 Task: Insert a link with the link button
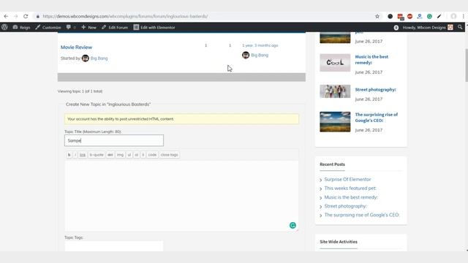coord(83,155)
